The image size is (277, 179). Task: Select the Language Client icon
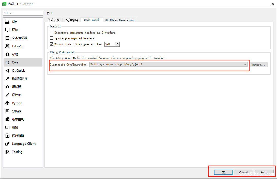click(x=7, y=144)
